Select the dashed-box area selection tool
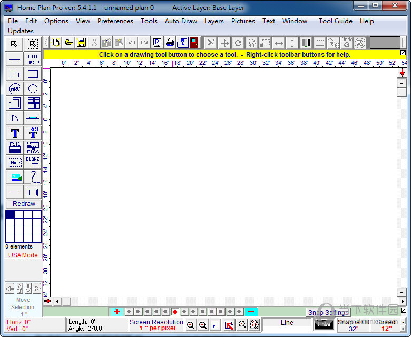The image size is (411, 337). point(33,44)
